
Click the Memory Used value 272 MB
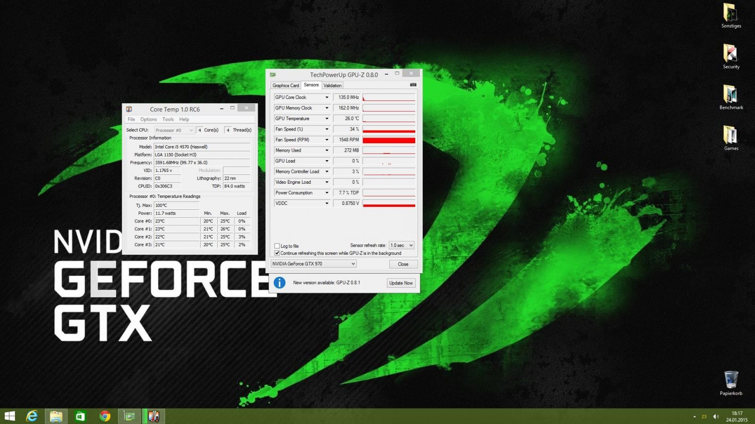tap(347, 150)
